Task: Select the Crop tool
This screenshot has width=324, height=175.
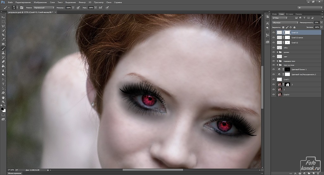Action: (x=3, y=35)
